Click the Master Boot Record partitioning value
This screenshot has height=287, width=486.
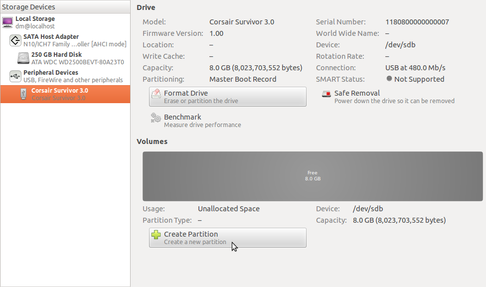(x=243, y=79)
